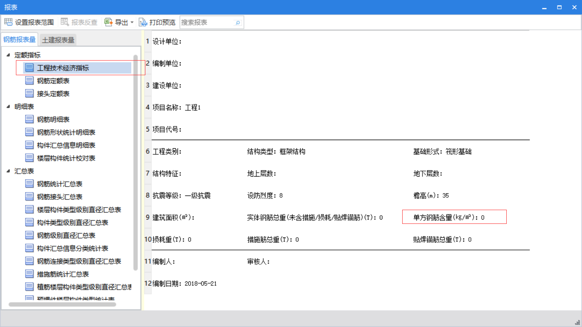582x327 pixels.
Task: Click the 钢筋定额表 report icon
Action: coord(29,81)
